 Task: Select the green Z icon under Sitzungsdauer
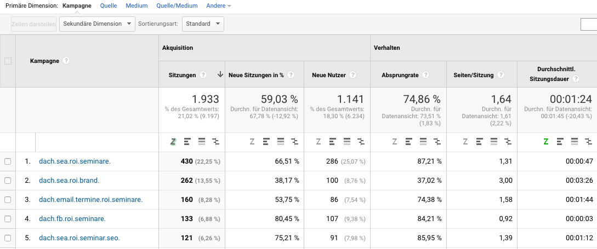pyautogui.click(x=545, y=142)
